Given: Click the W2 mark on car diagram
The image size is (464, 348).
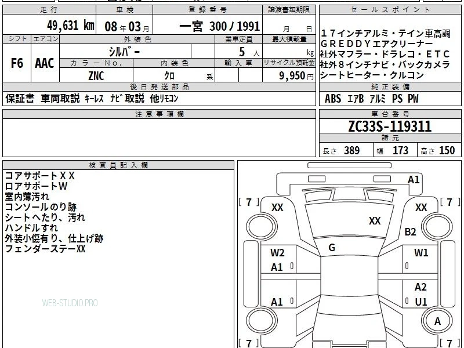Looking at the screenshot, I should tap(277, 253).
